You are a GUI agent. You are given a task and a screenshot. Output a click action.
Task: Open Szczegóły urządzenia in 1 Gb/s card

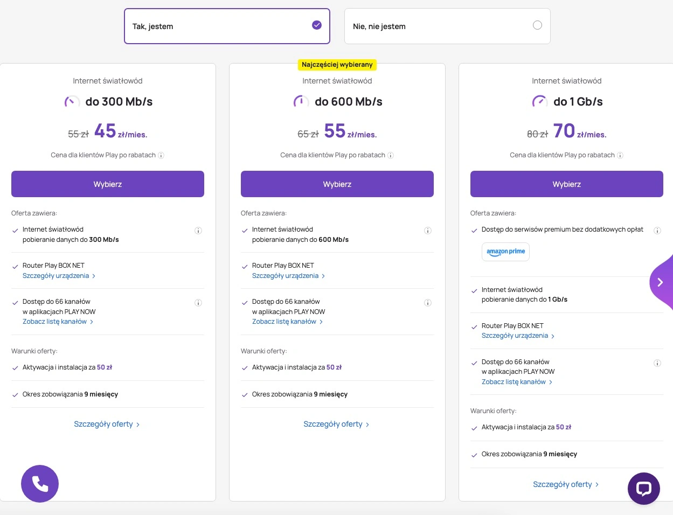[x=518, y=336]
